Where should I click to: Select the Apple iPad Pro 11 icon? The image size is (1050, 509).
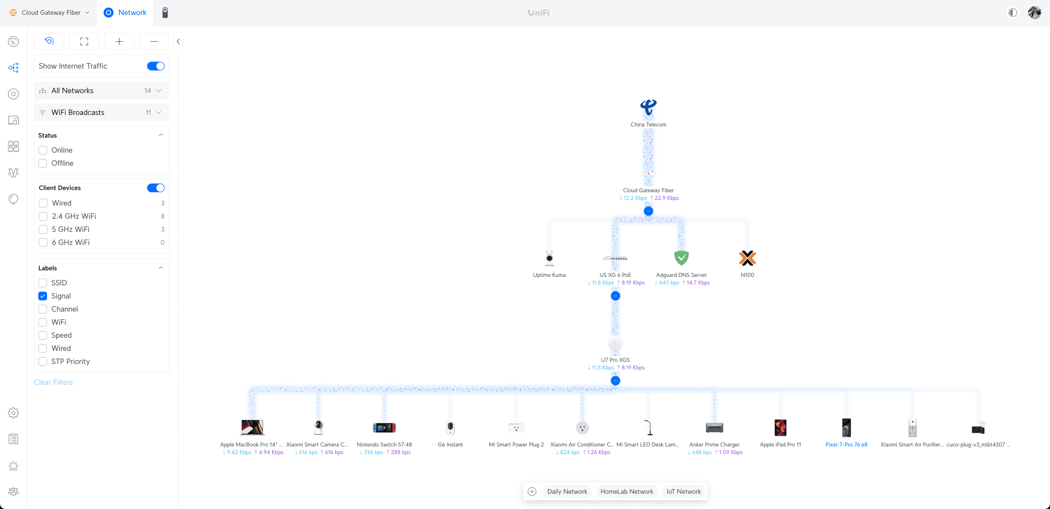(x=781, y=428)
